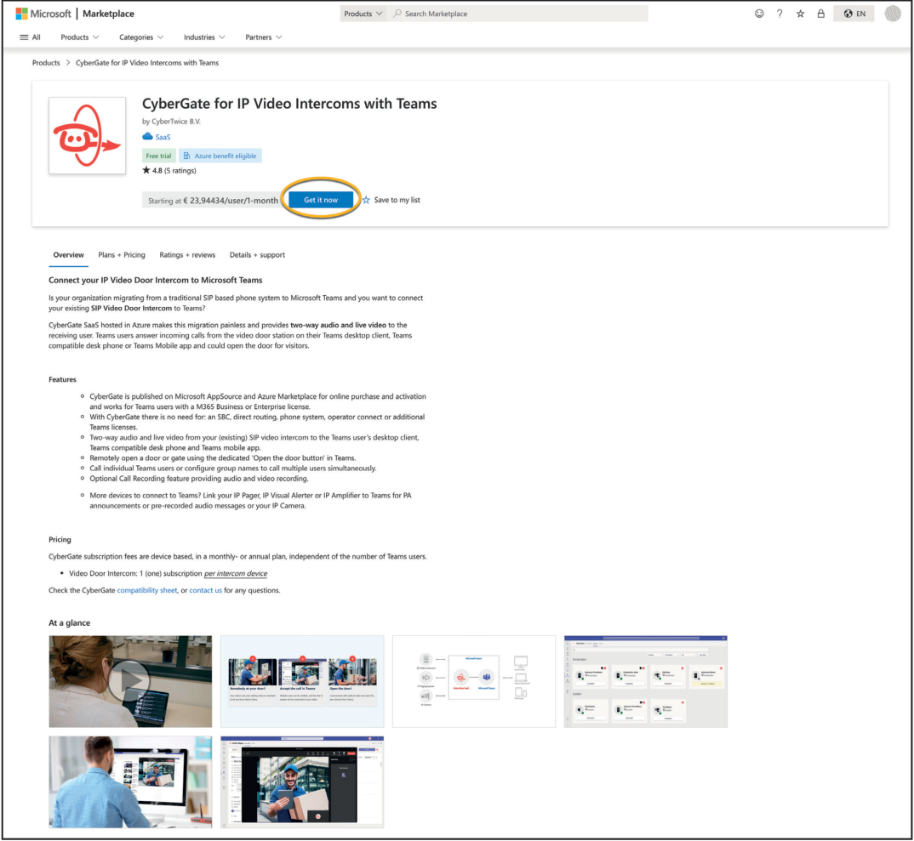Switch to the Plans + Pricing tab

(122, 255)
